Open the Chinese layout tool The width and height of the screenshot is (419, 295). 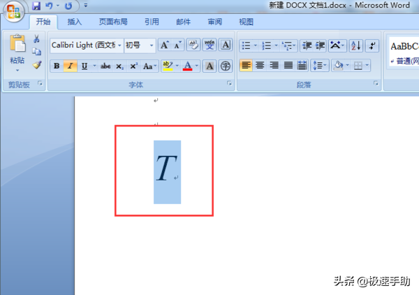pos(337,45)
